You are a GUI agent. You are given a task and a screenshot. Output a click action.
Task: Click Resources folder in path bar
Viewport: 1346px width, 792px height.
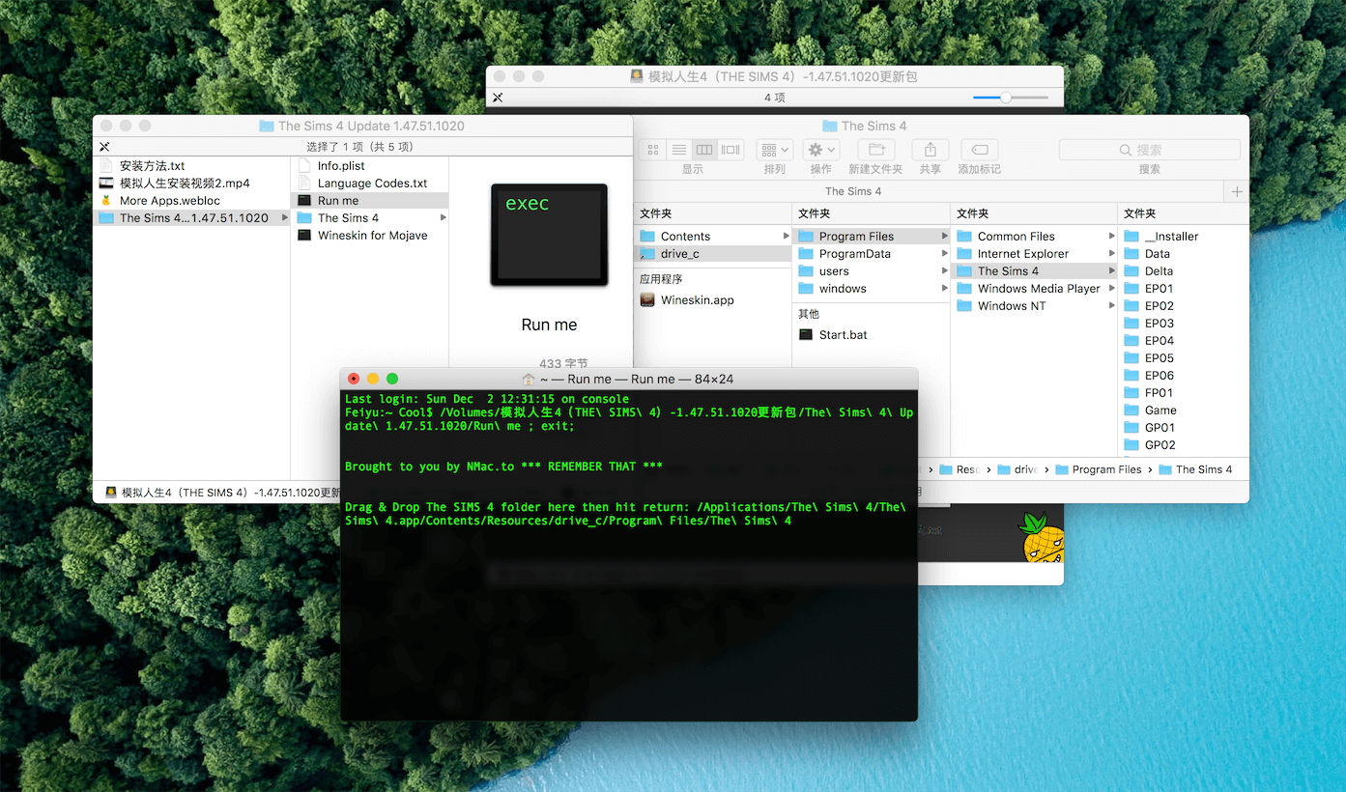(x=959, y=469)
